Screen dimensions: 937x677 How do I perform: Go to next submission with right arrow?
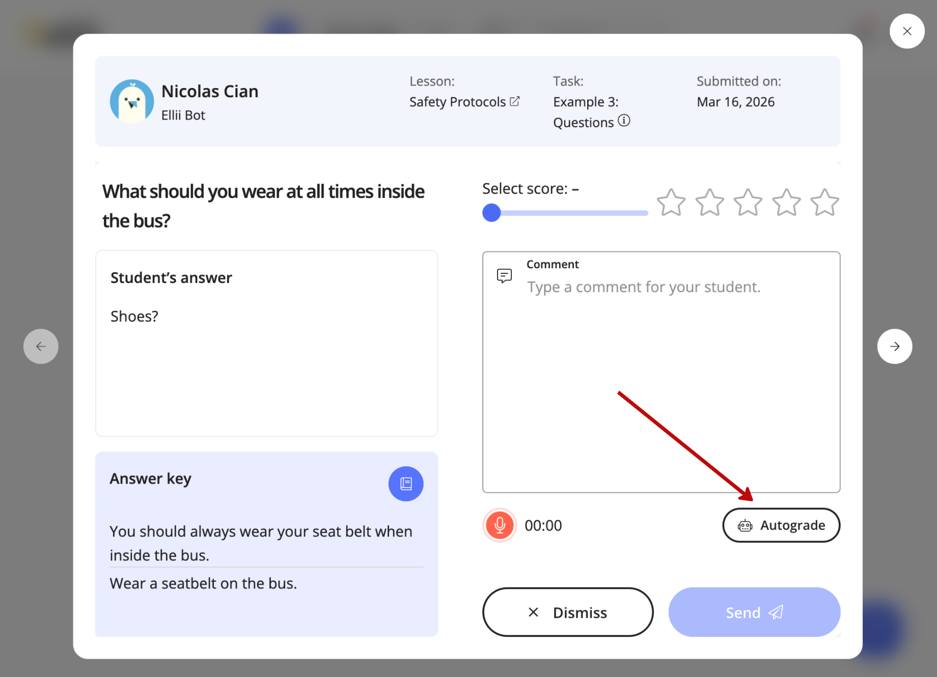click(x=894, y=346)
